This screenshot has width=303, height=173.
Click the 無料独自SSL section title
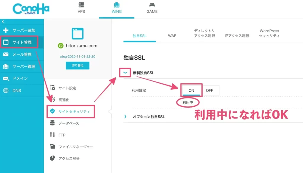pyautogui.click(x=144, y=73)
